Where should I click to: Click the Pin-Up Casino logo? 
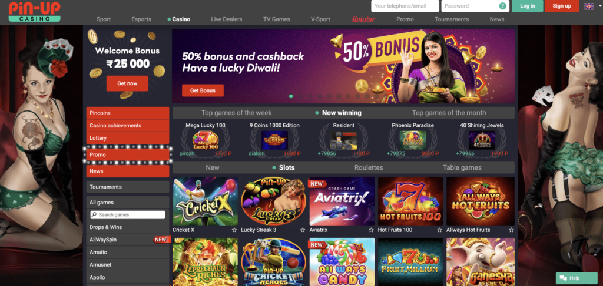[x=35, y=12]
